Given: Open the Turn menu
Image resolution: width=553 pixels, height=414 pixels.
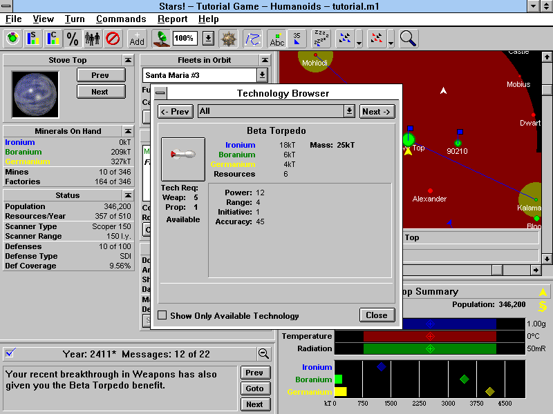Looking at the screenshot, I should 75,19.
